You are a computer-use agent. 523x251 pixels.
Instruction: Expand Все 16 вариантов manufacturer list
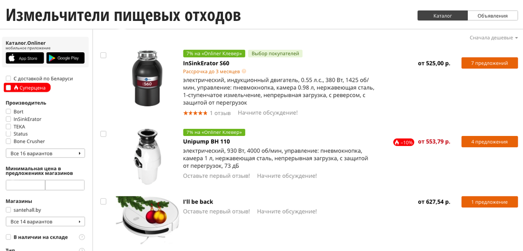tap(45, 154)
